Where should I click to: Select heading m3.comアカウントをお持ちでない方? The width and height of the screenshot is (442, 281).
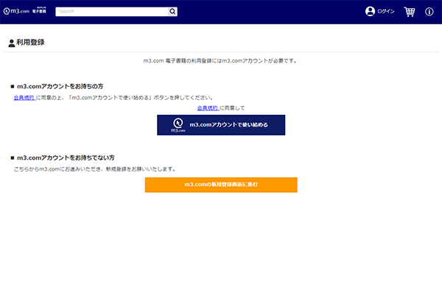pyautogui.click(x=66, y=157)
